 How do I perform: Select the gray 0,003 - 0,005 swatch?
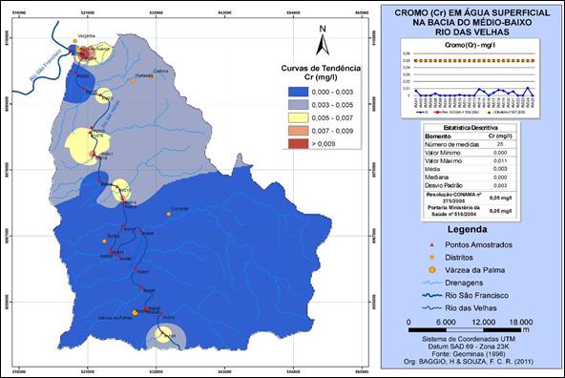299,105
